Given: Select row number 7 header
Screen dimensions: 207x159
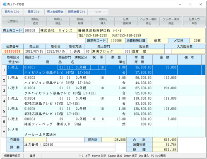Looking at the screenshot, I should coord(4,132).
